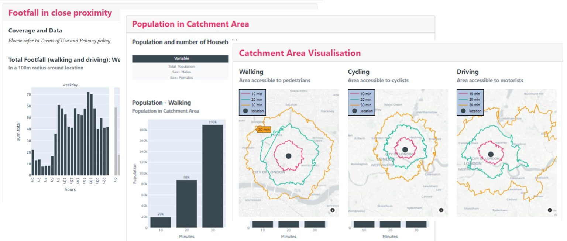Screen dimensions: 567x241
Task: Select the location marker on the Walking map
Action: point(288,155)
